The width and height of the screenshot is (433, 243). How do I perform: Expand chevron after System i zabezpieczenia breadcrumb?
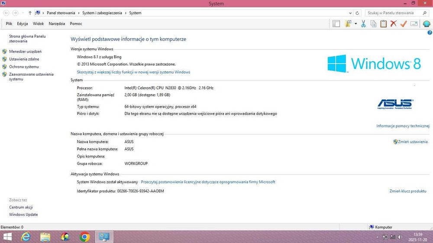tap(126, 13)
